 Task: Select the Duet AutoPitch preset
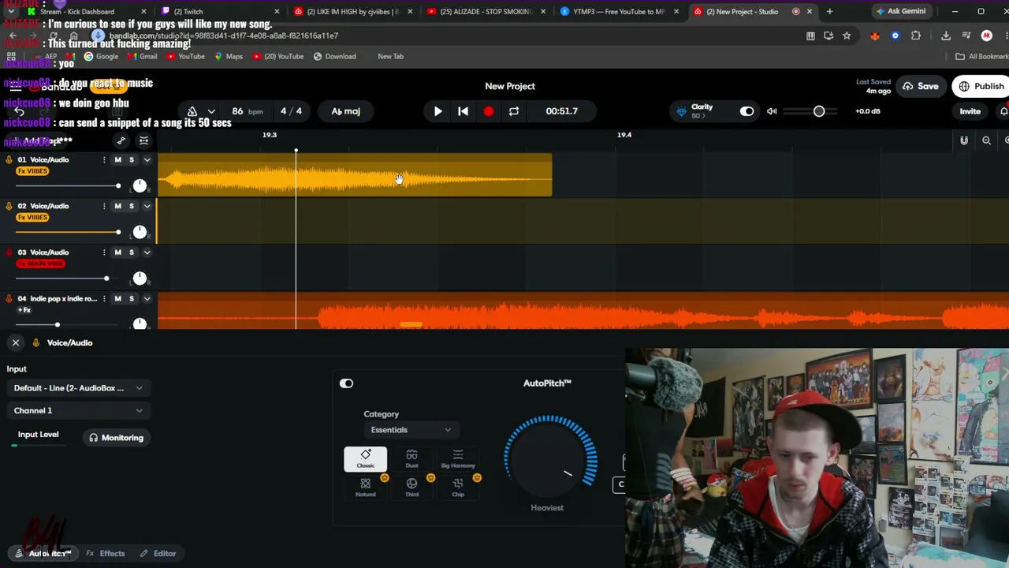[x=411, y=459]
